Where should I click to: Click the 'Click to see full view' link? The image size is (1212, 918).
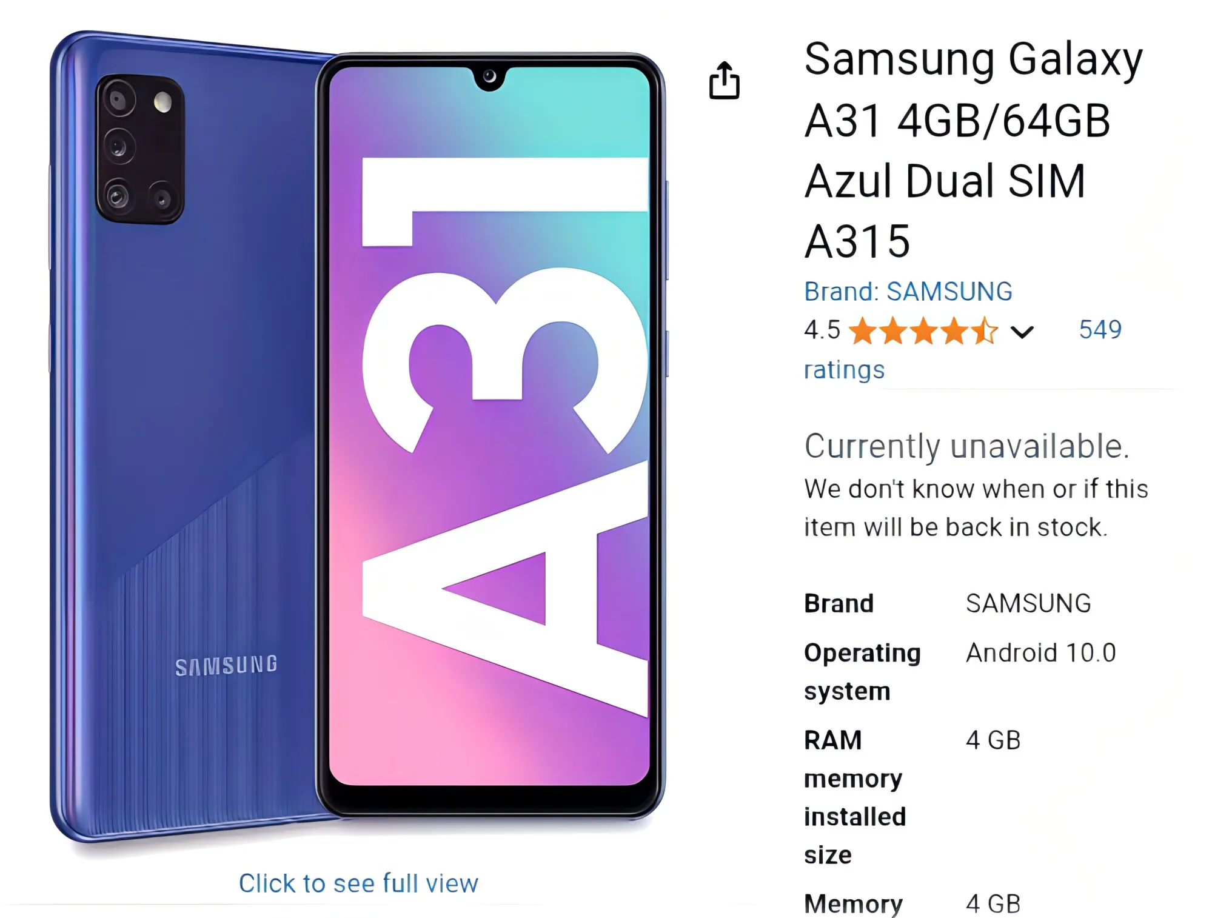(x=358, y=883)
